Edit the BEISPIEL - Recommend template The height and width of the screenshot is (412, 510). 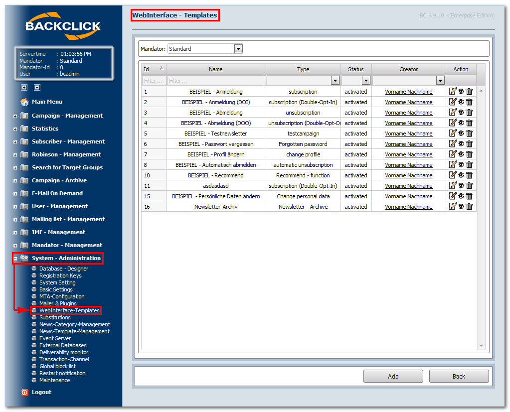[x=453, y=175]
